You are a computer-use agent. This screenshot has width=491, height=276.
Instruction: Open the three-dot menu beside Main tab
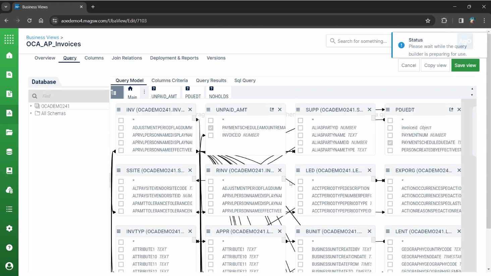[x=144, y=92]
